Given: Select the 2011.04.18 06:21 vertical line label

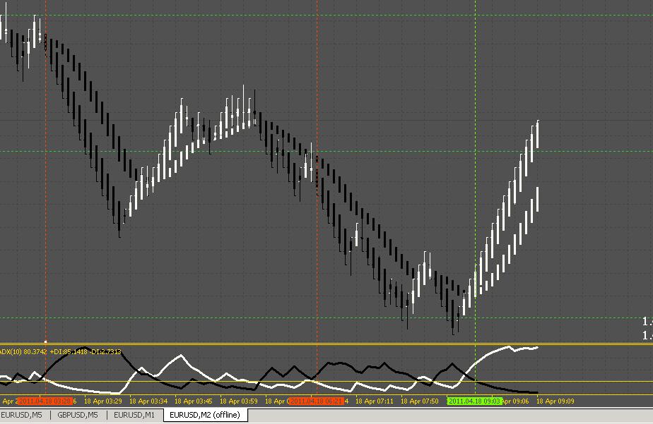Looking at the screenshot, I should 317,401.
